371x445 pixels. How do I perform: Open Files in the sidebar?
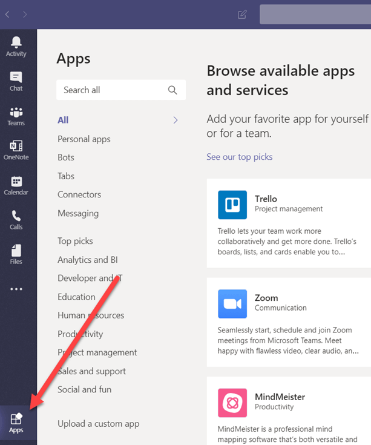tap(16, 254)
